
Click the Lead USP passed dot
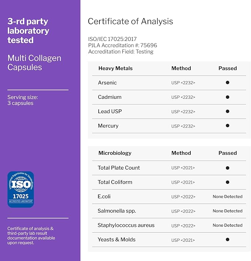227,111
